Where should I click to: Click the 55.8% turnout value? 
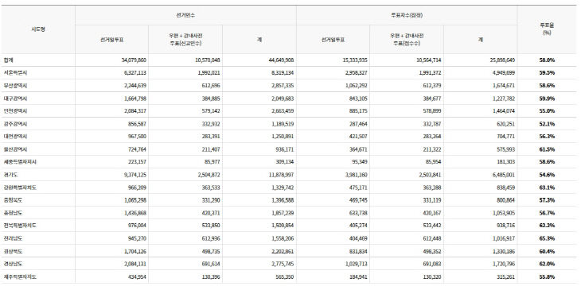pos(547,276)
